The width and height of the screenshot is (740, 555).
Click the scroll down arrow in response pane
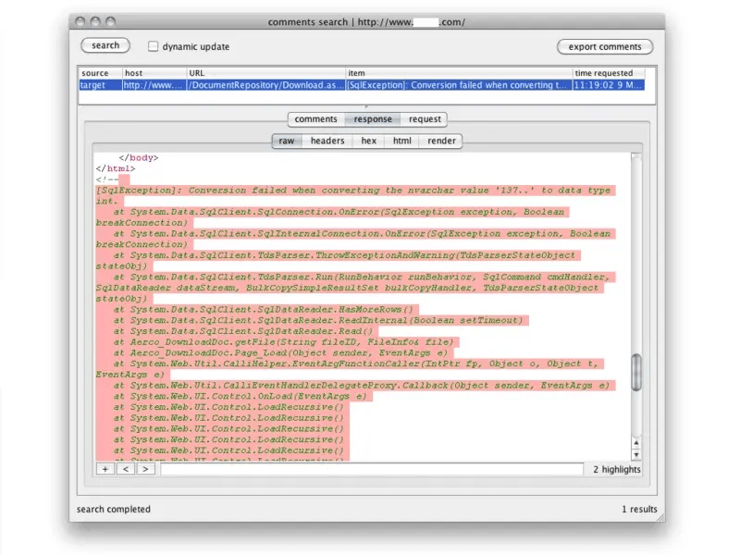pos(635,454)
